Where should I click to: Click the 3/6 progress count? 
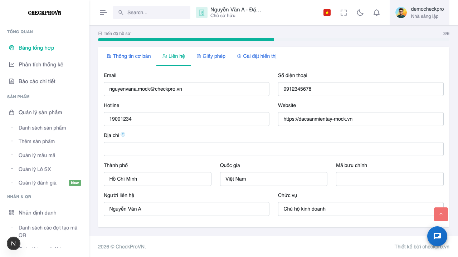click(x=446, y=34)
